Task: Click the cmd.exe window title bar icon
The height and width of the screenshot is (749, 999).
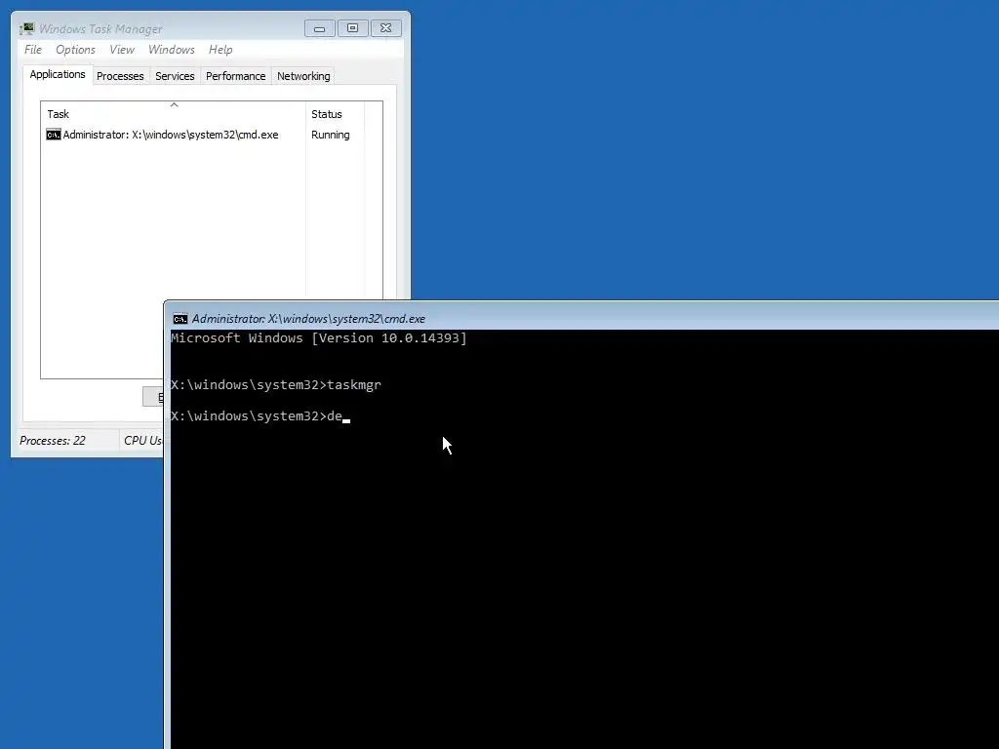Action: tap(180, 319)
